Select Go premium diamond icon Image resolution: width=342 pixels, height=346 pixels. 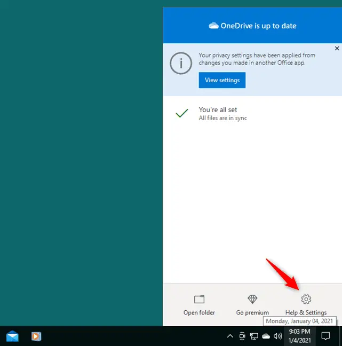(x=252, y=300)
